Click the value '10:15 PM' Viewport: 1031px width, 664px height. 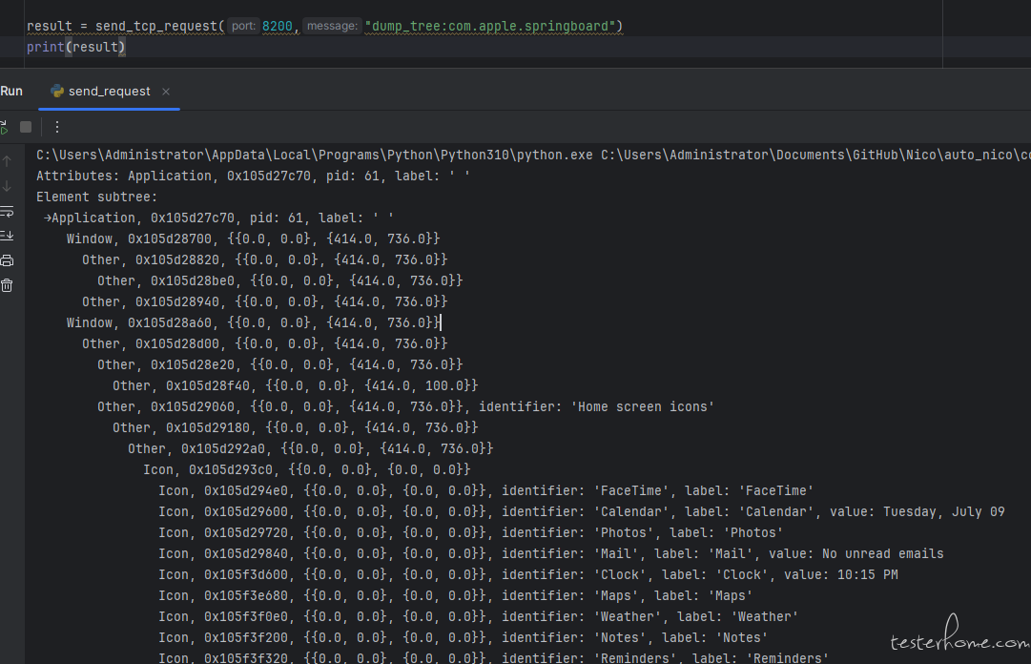[x=867, y=576]
